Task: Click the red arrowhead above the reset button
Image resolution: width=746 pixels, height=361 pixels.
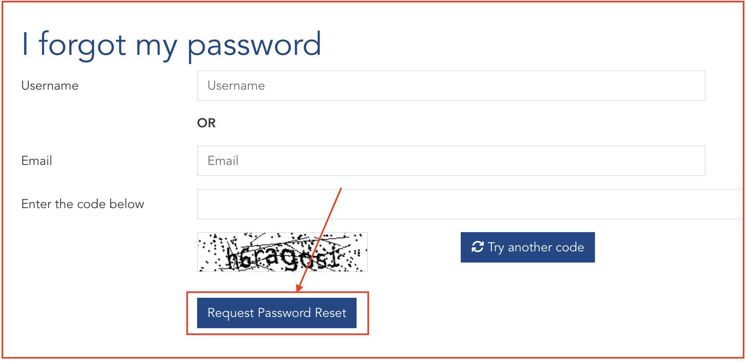Action: [x=299, y=288]
